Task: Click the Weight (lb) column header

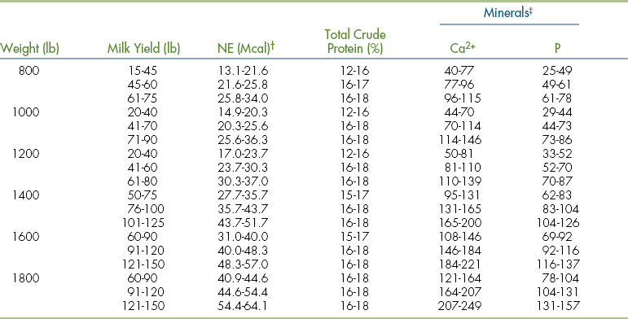Action: 29,49
